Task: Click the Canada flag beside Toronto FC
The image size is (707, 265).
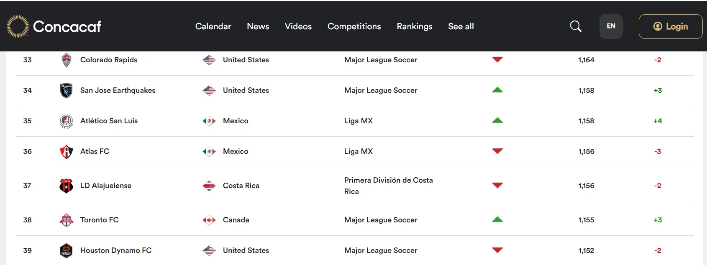Action: tap(209, 220)
